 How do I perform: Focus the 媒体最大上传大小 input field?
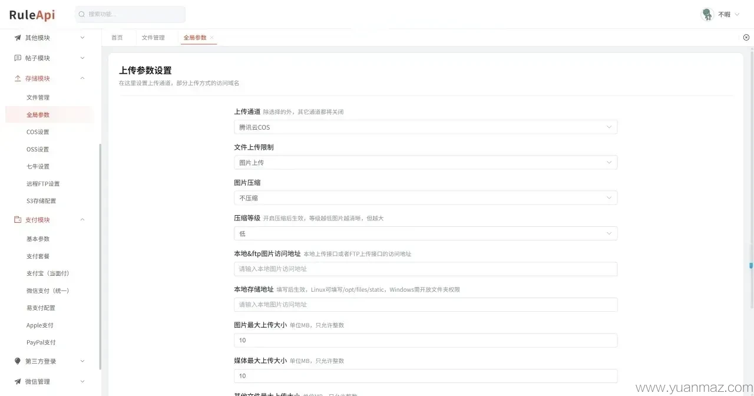(x=425, y=376)
